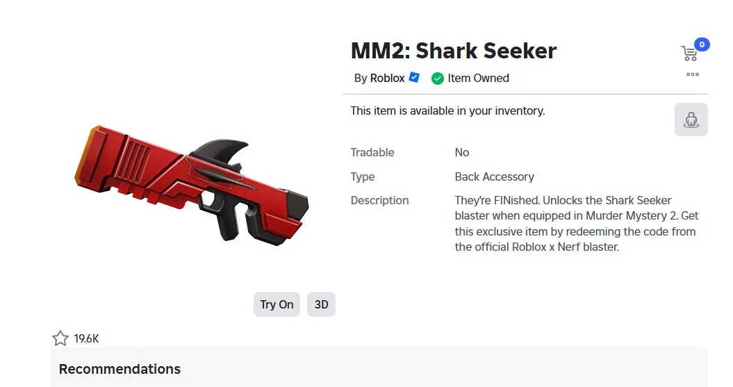This screenshot has height=387, width=733.
Task: Click the blue cart count badge
Action: click(x=701, y=45)
